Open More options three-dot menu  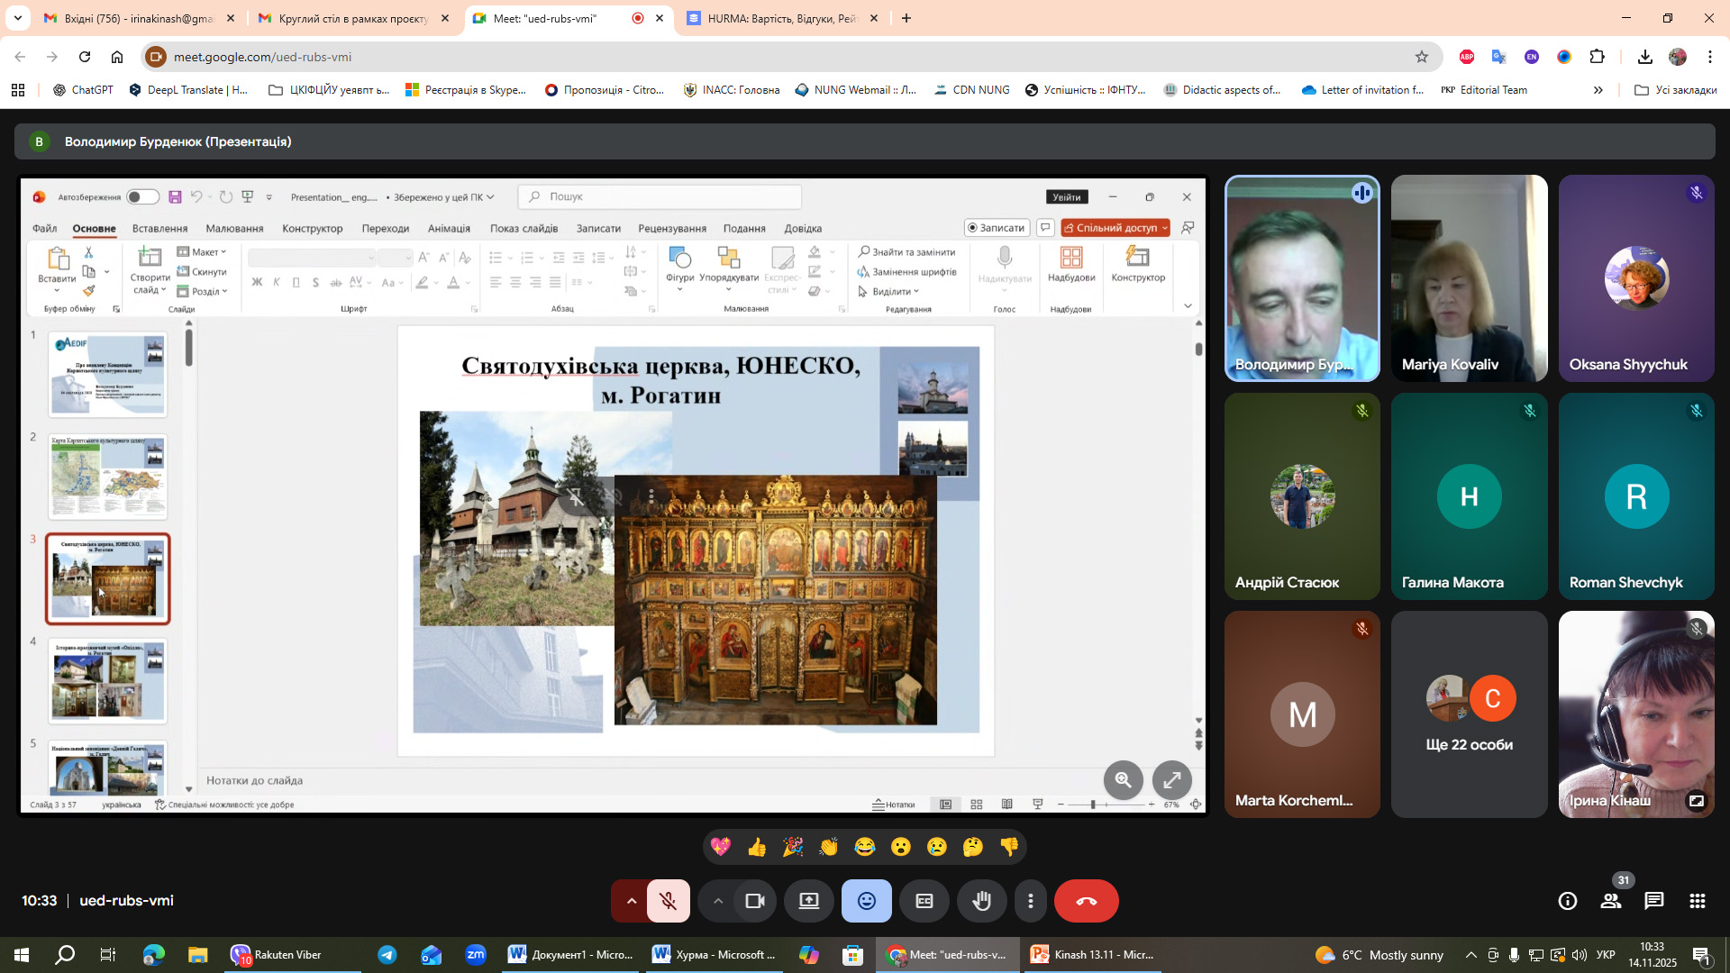[1031, 901]
